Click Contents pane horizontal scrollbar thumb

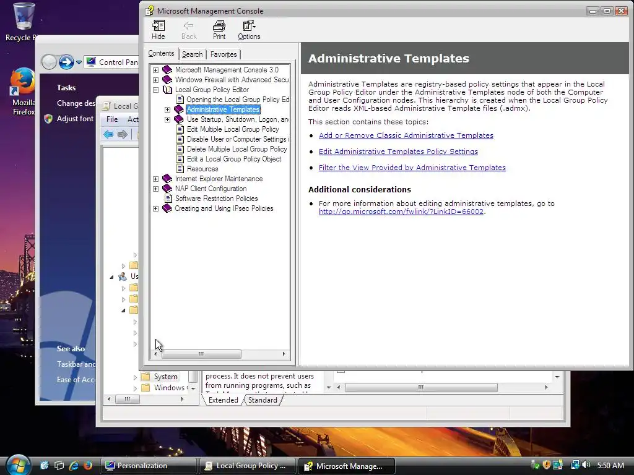click(x=201, y=354)
